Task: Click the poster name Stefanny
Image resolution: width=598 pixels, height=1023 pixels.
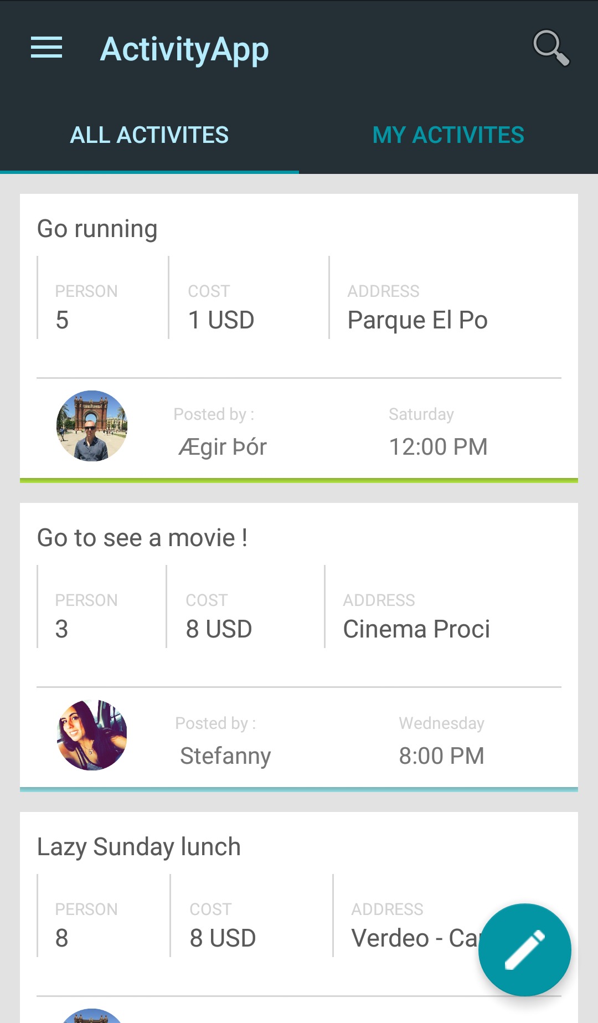Action: point(225,756)
